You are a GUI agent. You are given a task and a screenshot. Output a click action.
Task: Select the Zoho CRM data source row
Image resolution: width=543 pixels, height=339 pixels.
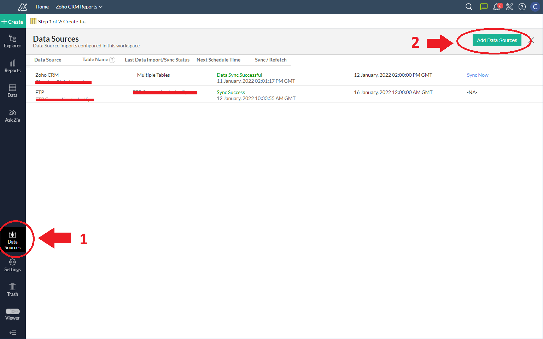(x=47, y=75)
